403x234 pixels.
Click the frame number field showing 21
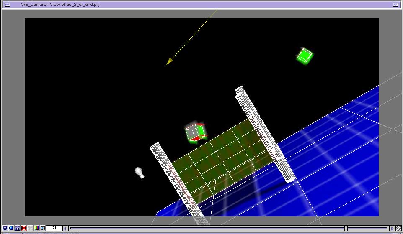point(54,228)
